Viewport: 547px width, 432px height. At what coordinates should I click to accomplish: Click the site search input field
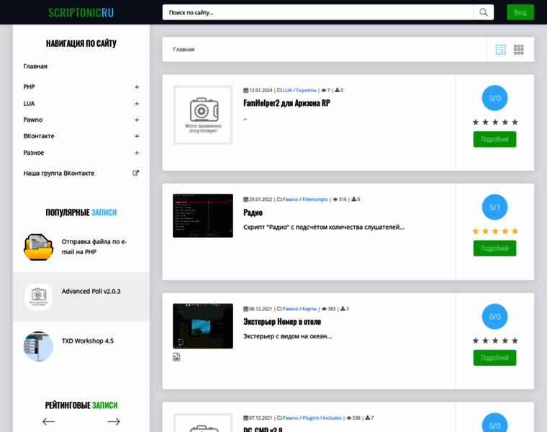coord(318,12)
